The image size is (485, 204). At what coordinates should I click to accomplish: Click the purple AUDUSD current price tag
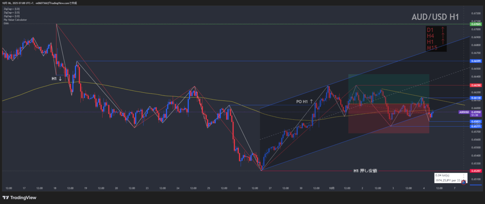(x=464, y=112)
